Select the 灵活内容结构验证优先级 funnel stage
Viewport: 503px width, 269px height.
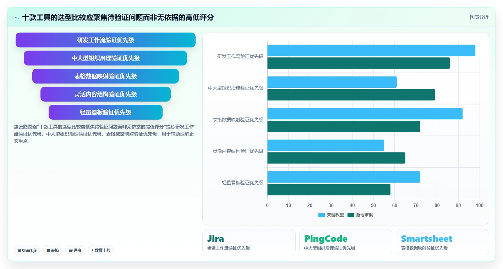pyautogui.click(x=105, y=94)
